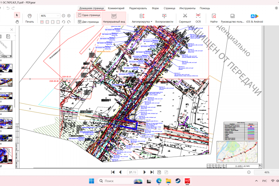Switch to Две страницы layout
The height and width of the screenshot is (186, 279).
tap(88, 22)
